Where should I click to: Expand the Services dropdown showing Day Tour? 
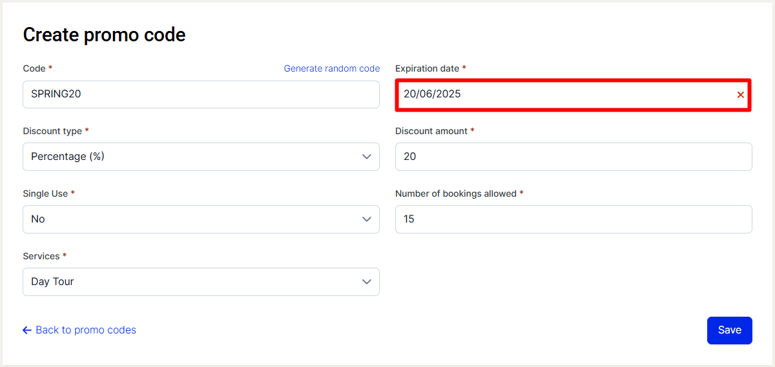[201, 282]
